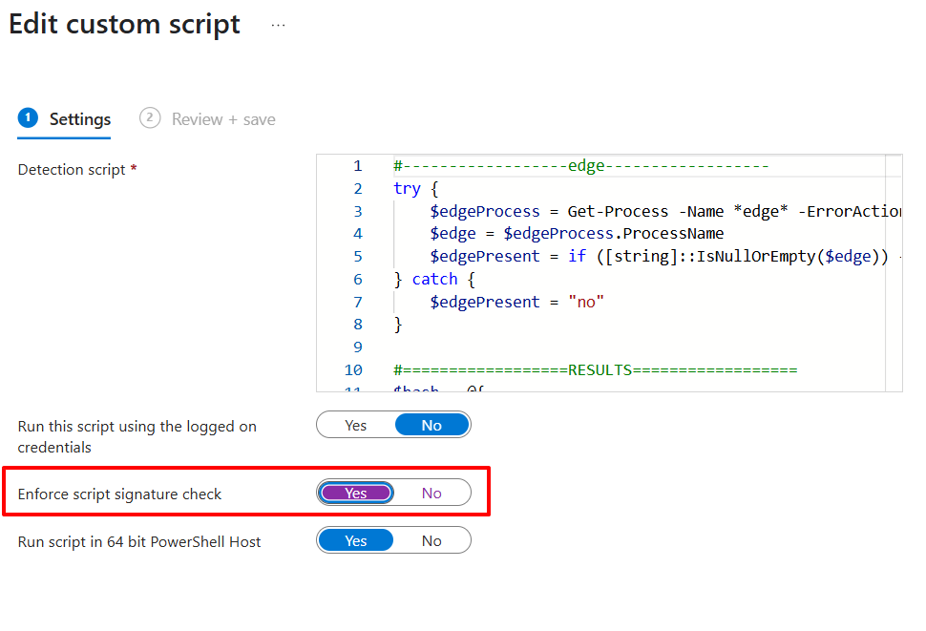Image resolution: width=926 pixels, height=631 pixels.
Task: Click the step 2 circle icon
Action: 150,118
